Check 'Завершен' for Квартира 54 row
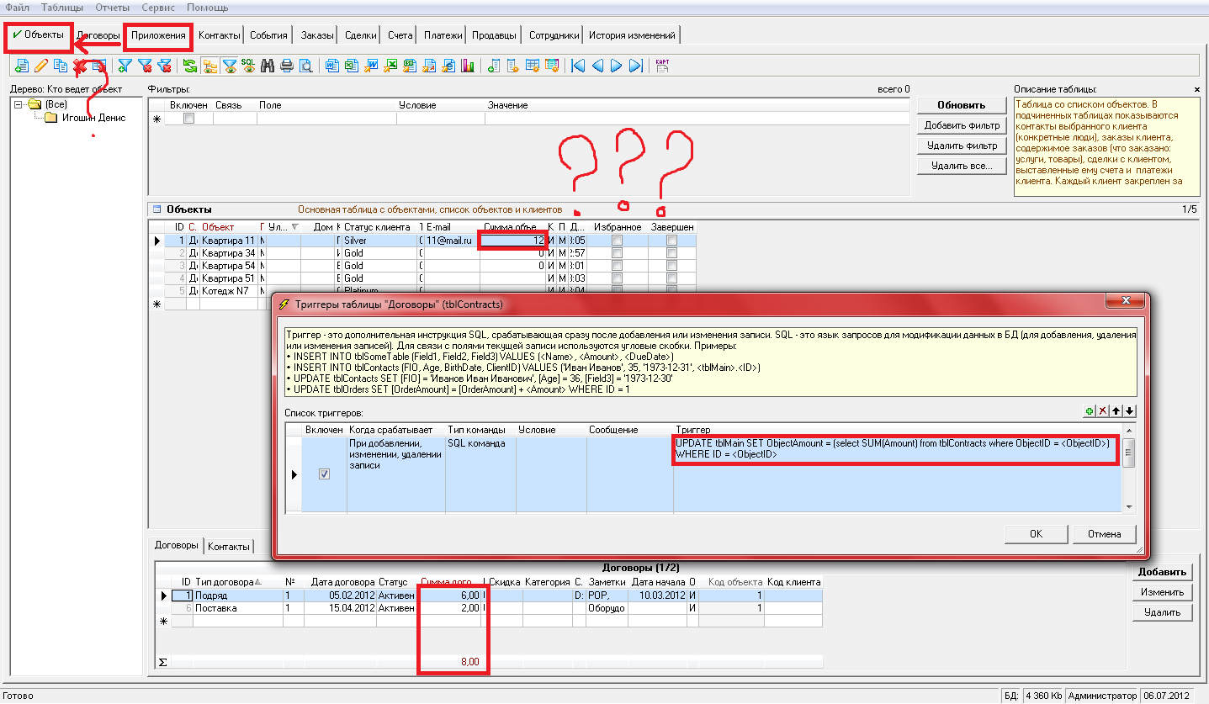 pos(671,266)
